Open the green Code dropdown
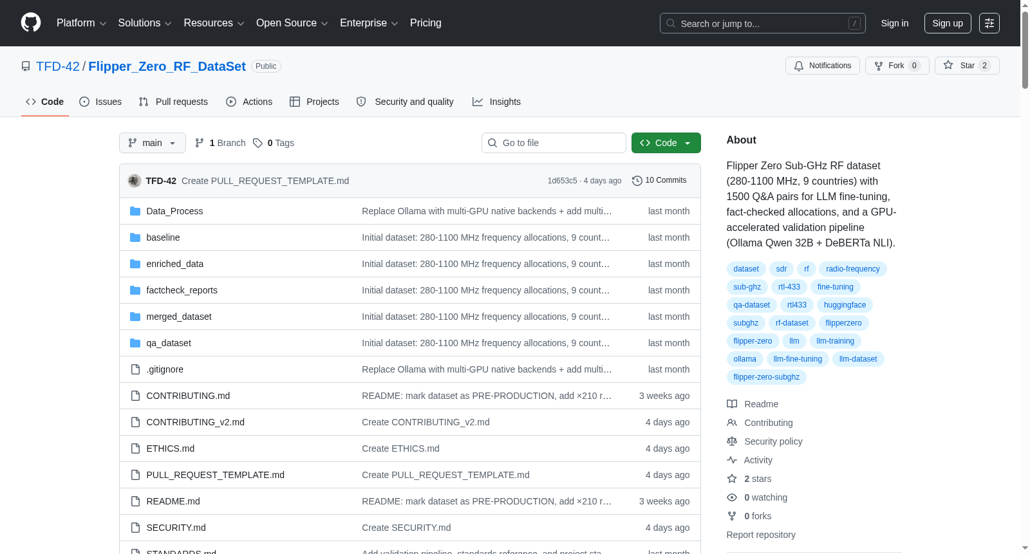The width and height of the screenshot is (1030, 554). [x=666, y=143]
